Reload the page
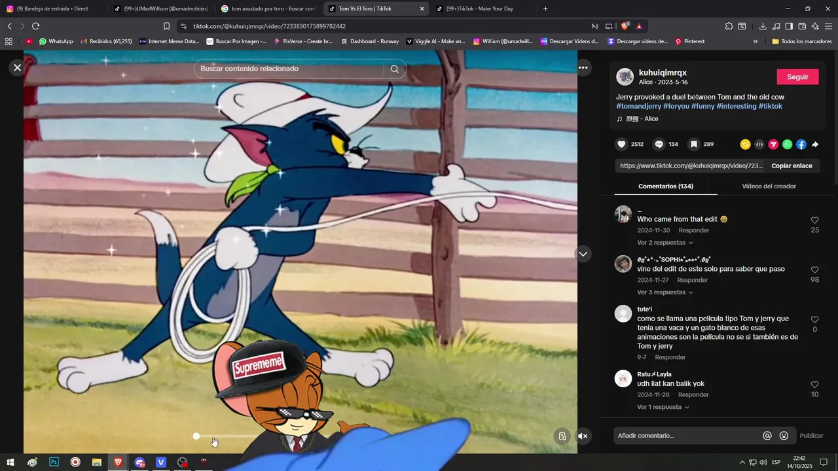Viewport: 838px width, 471px height. 35,26
